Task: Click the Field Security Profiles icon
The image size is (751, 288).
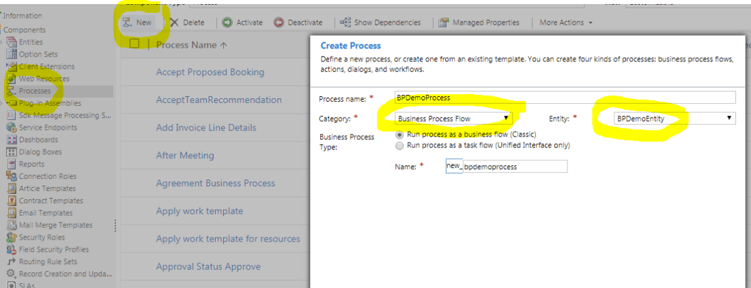Action: point(12,249)
